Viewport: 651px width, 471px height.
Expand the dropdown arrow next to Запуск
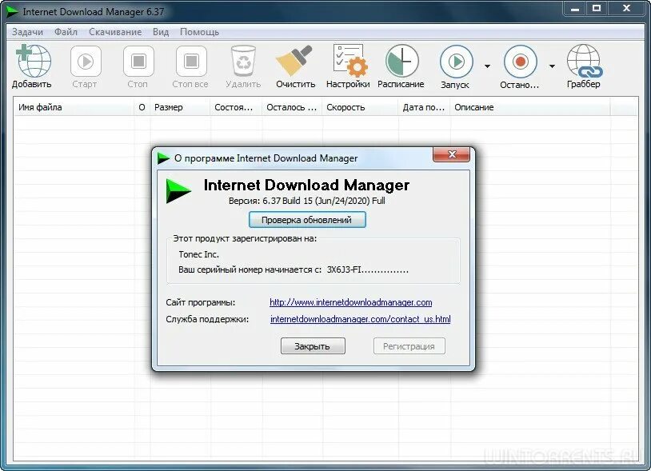[x=487, y=66]
